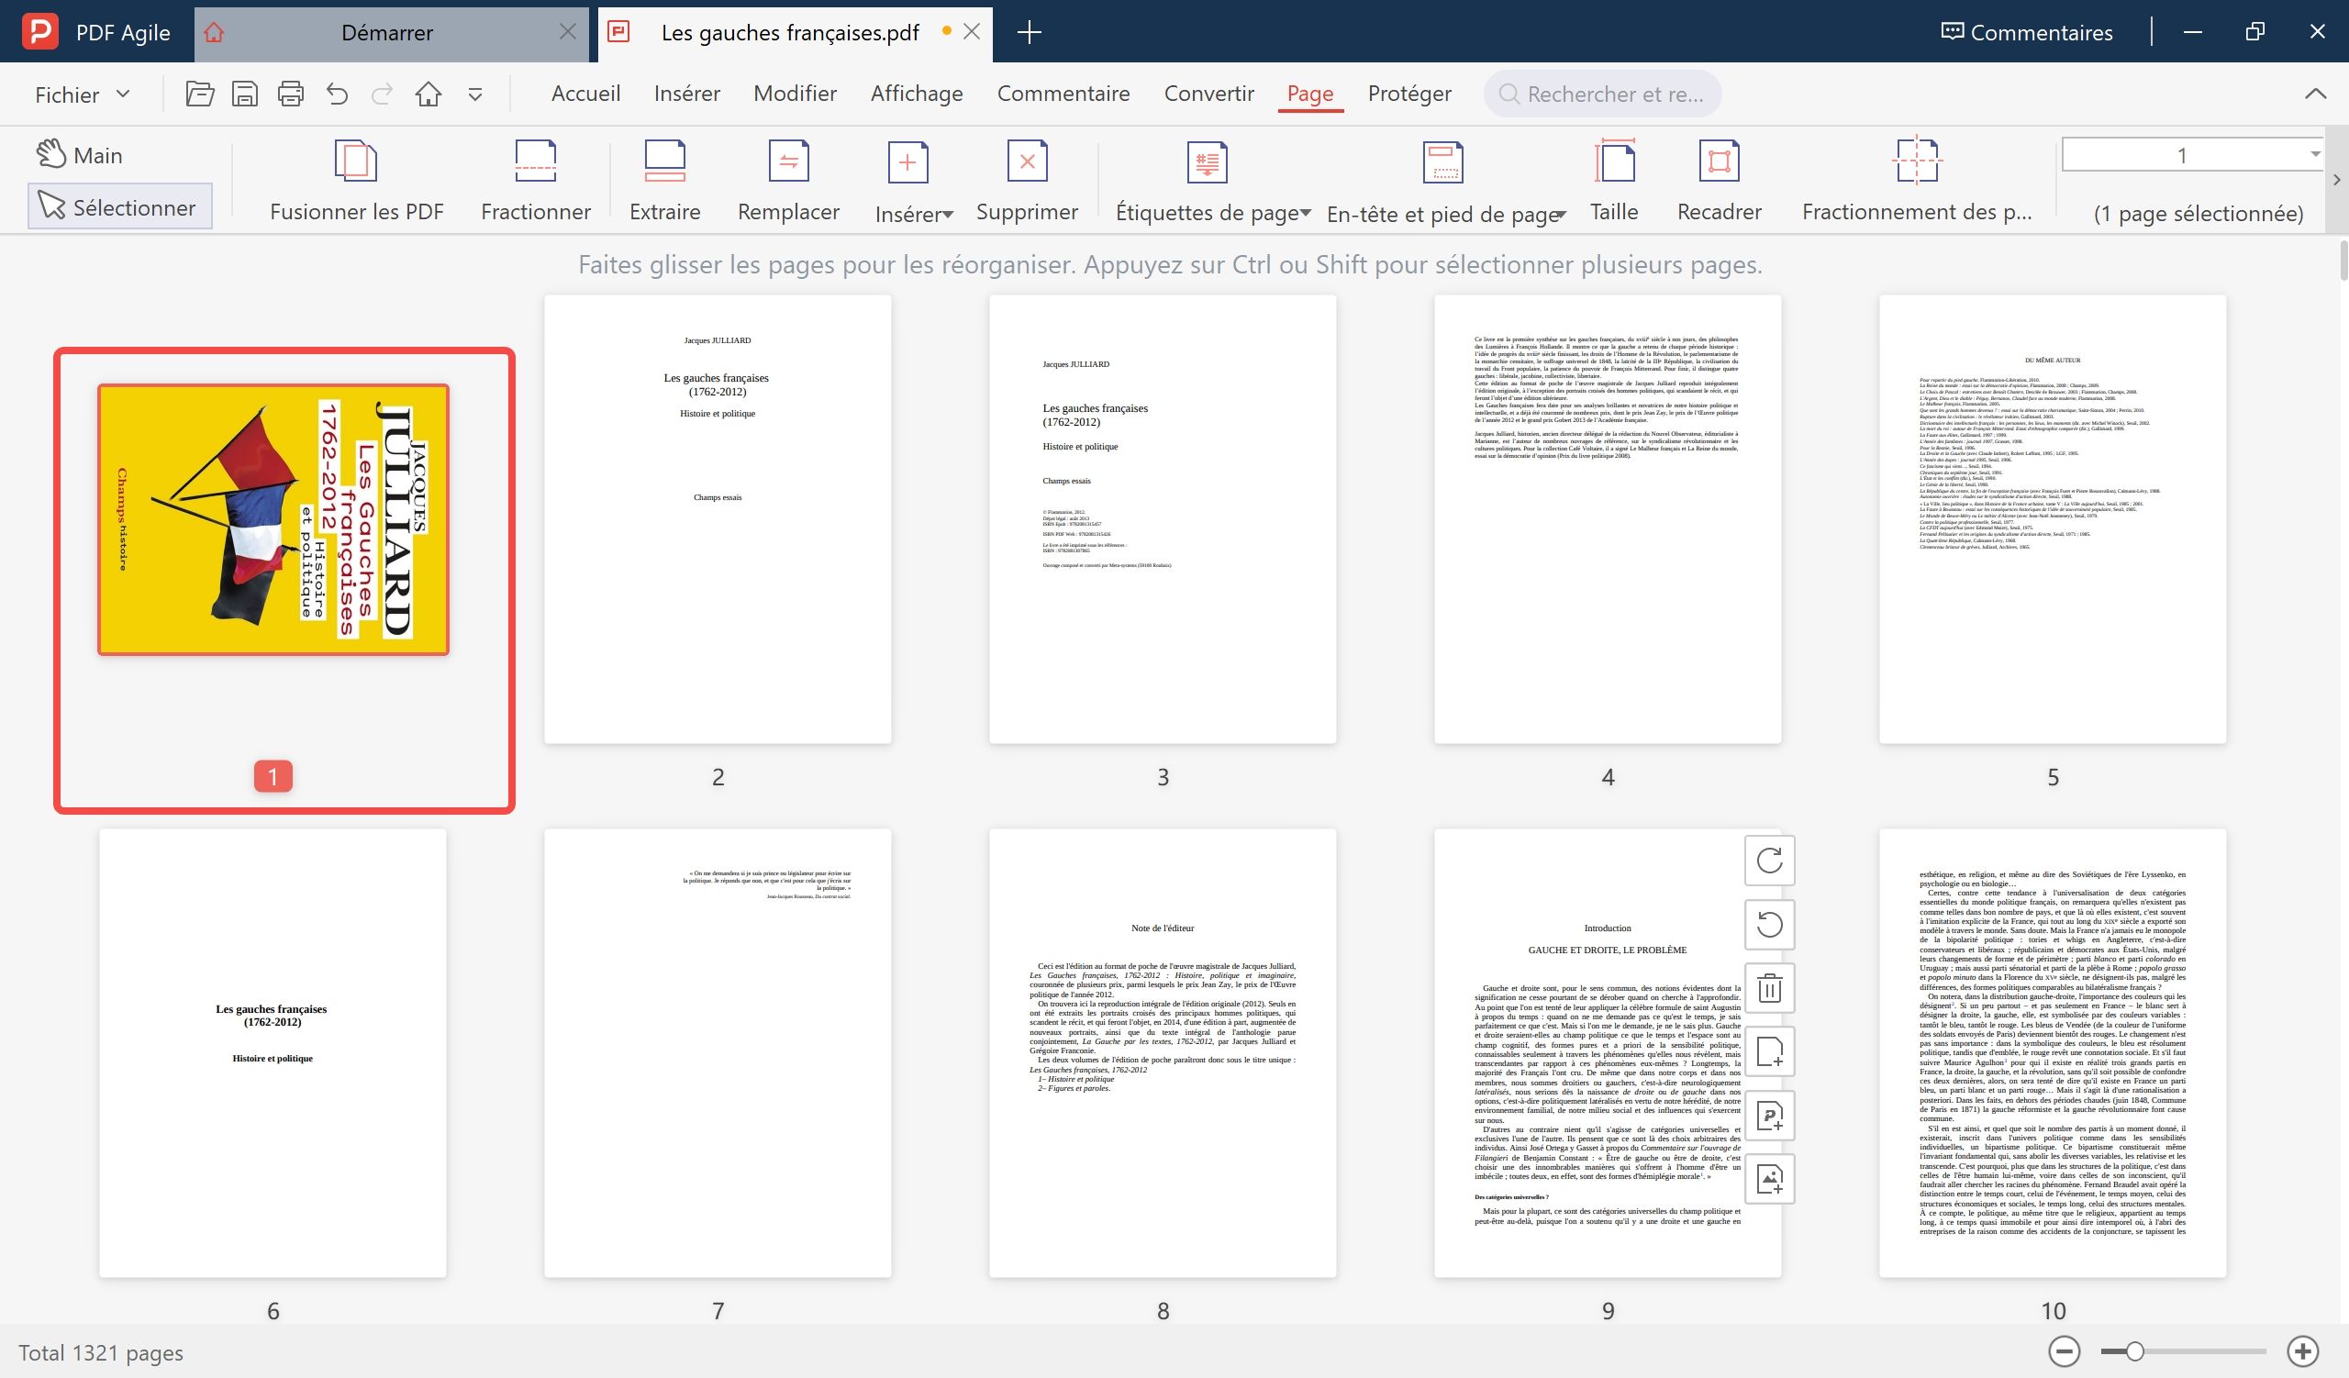This screenshot has width=2349, height=1378.
Task: Insert PDF file next to page 9
Action: [x=1769, y=1116]
